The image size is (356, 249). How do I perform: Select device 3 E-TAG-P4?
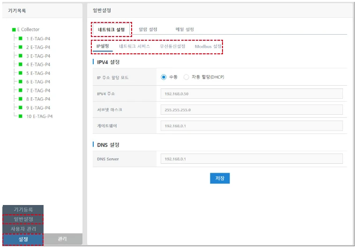point(38,56)
